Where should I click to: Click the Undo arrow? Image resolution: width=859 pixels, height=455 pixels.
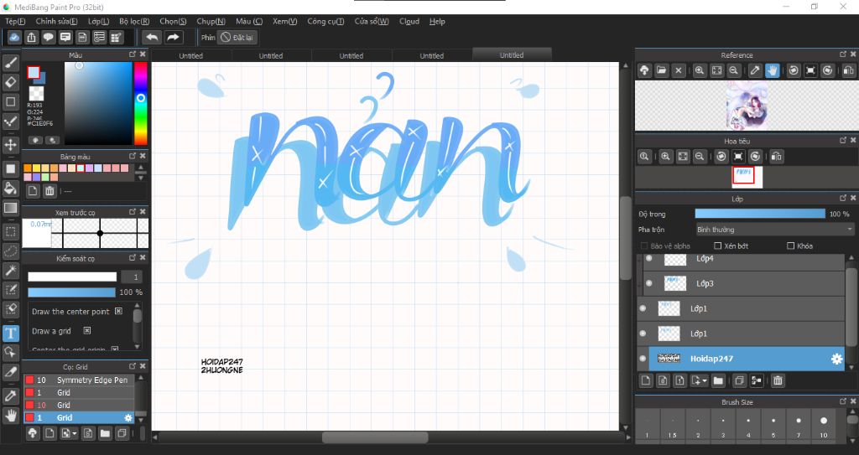(152, 37)
